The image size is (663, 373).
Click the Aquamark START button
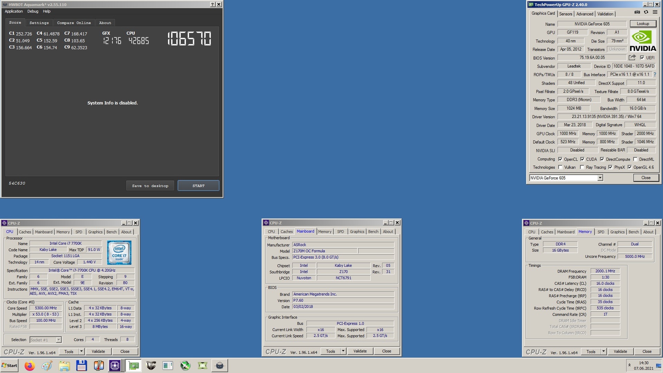198,185
